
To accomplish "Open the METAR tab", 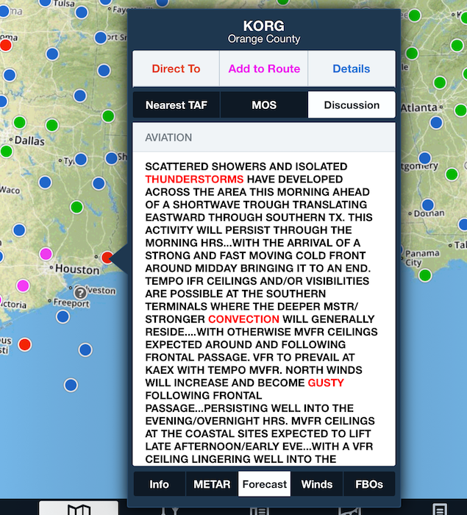I will [212, 484].
